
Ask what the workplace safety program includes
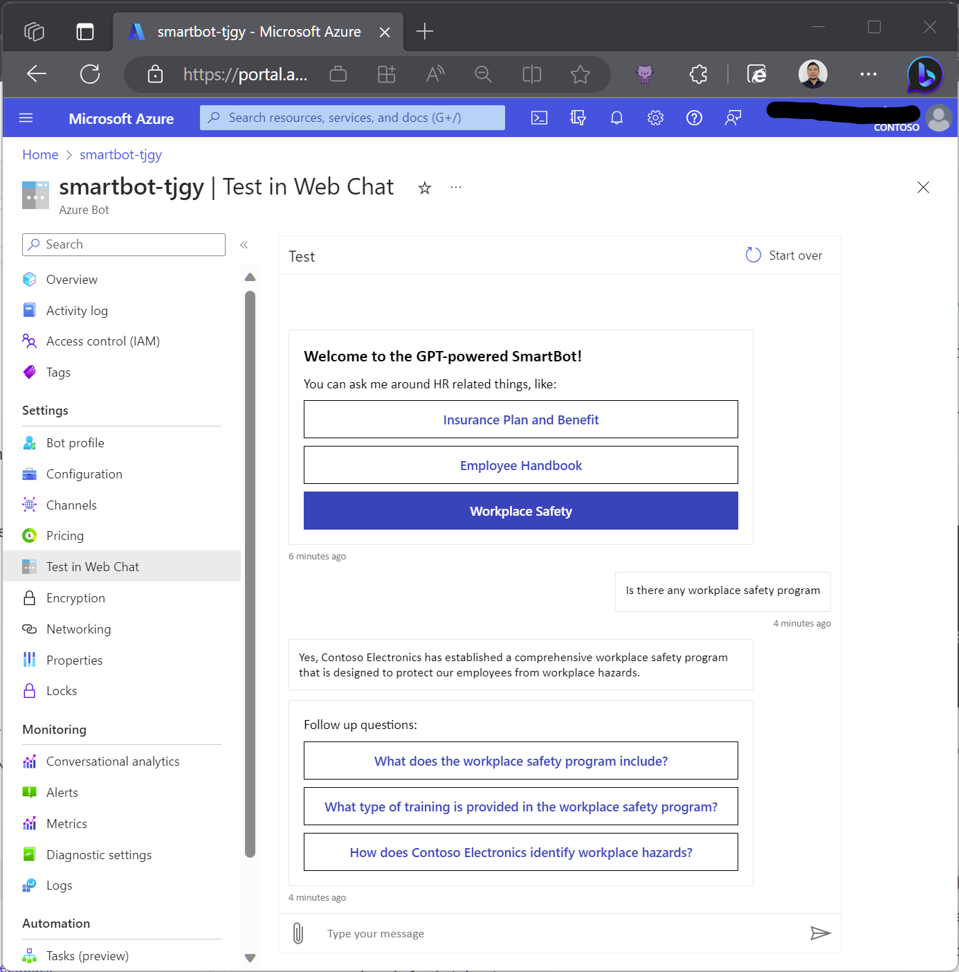[x=521, y=761]
